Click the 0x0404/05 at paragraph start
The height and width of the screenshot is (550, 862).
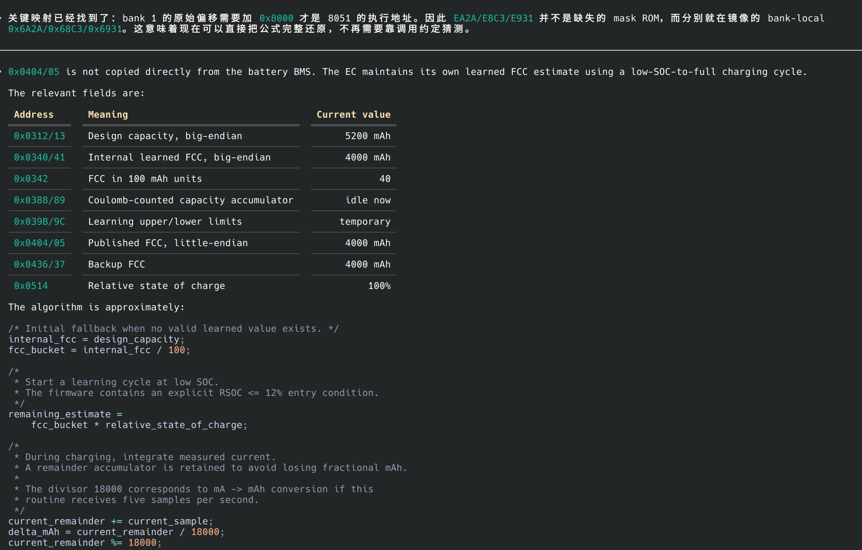pos(34,72)
